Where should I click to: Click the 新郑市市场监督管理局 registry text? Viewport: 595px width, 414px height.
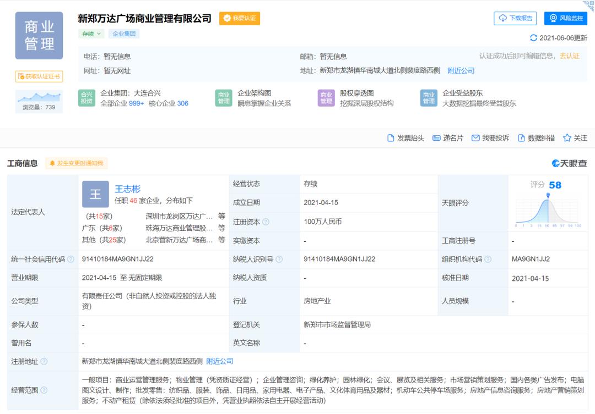(337, 324)
